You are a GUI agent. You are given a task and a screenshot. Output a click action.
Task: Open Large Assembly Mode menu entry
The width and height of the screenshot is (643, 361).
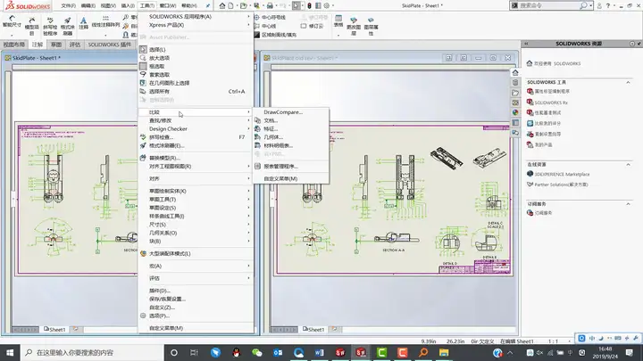pyautogui.click(x=196, y=253)
